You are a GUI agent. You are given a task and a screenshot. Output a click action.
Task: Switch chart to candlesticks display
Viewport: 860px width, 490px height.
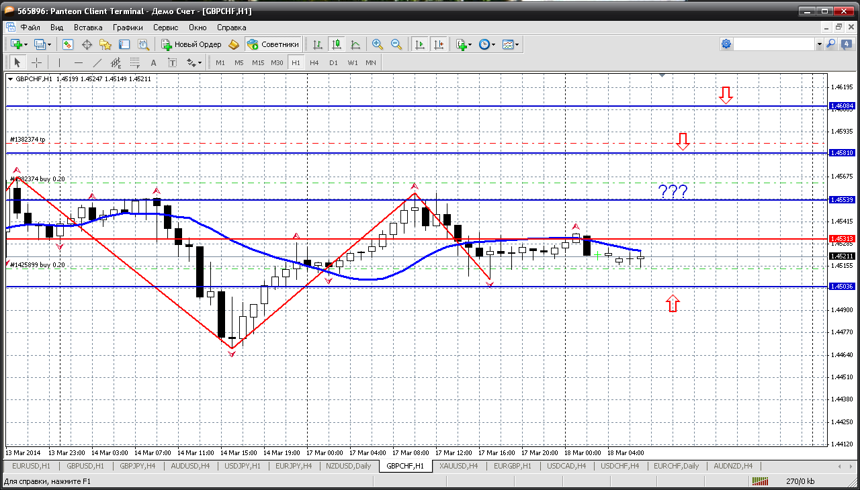[337, 44]
